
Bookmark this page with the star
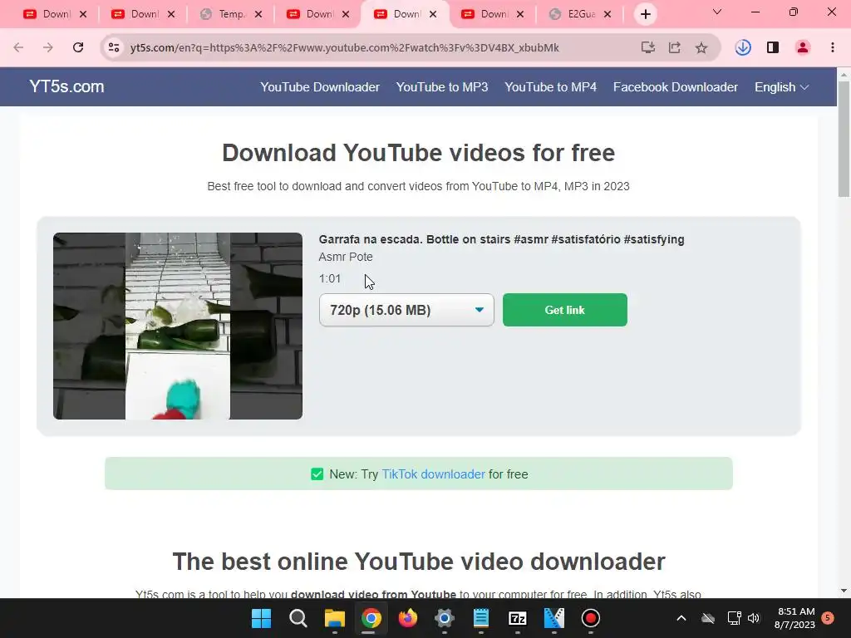coord(701,47)
